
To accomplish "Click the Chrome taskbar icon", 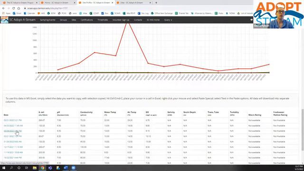I will pyautogui.click(x=42, y=168).
